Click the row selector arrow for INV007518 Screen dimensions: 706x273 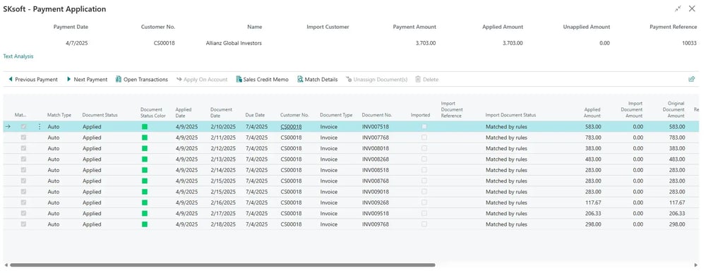(8, 127)
